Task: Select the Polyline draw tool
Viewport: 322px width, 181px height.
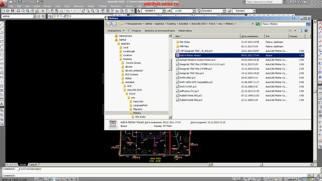Action: (x=2, y=32)
